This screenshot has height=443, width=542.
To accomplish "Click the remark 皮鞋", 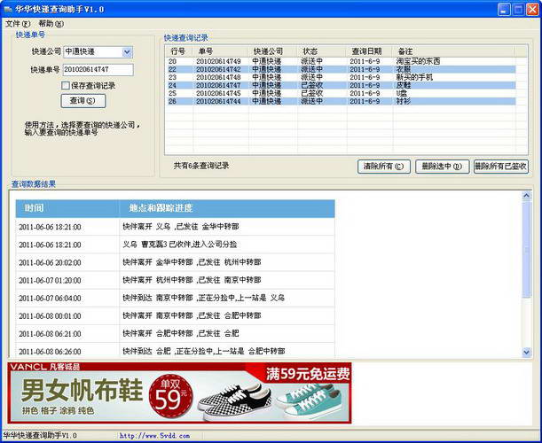I will (403, 85).
